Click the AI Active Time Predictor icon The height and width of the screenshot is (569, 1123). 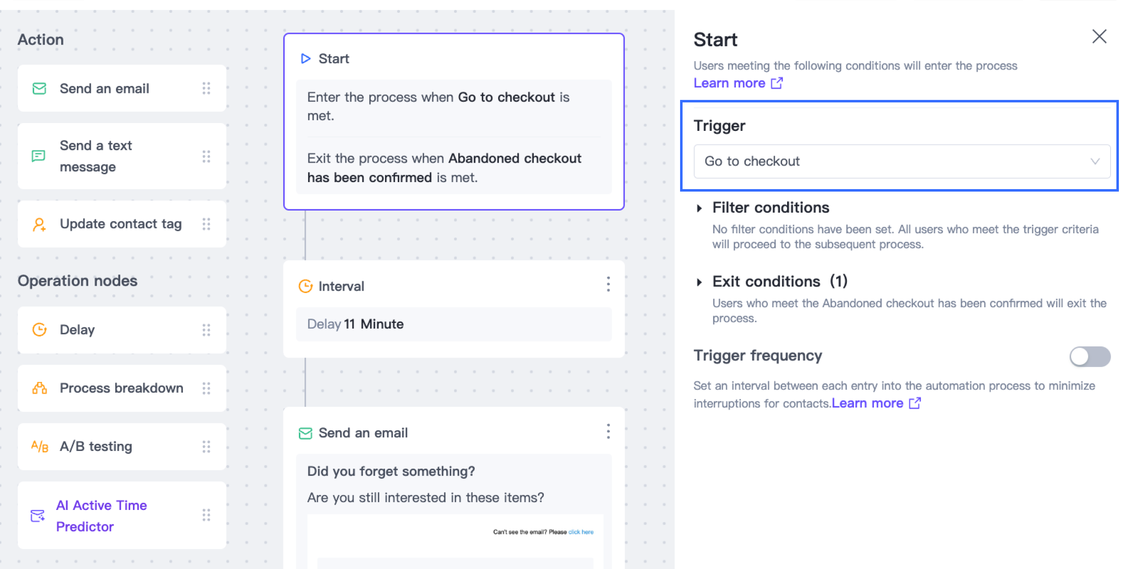click(38, 516)
